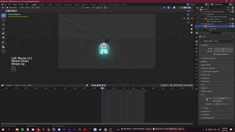
Task: Open the Window menu
Action: pyautogui.click(x=21, y=4)
